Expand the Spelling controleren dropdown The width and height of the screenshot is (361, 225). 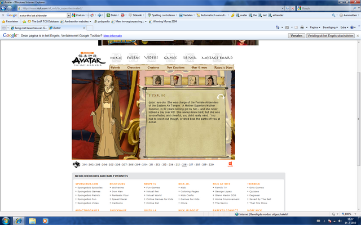tap(177, 15)
